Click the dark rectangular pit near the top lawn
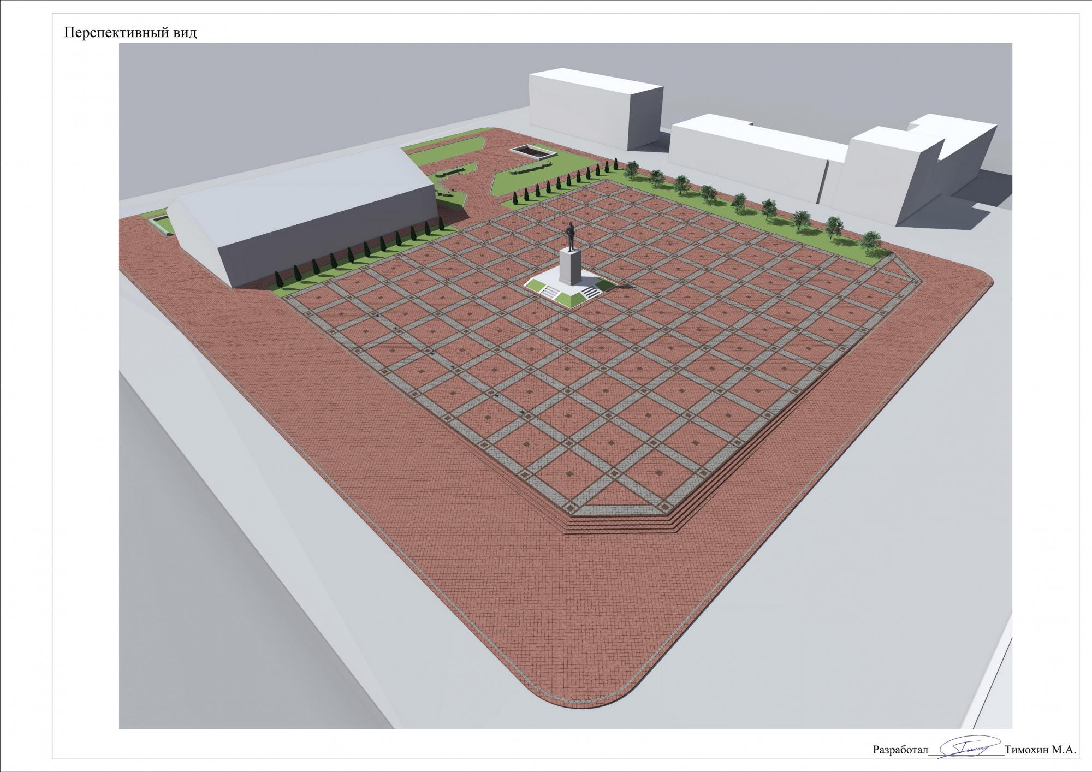 coord(533,151)
